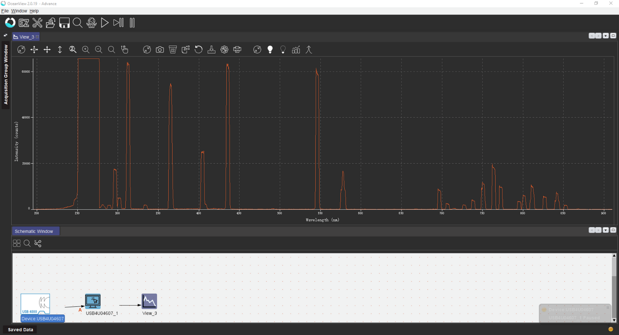This screenshot has height=335, width=619.
Task: Click the schematic scrollbar up arrow
Action: click(614, 256)
